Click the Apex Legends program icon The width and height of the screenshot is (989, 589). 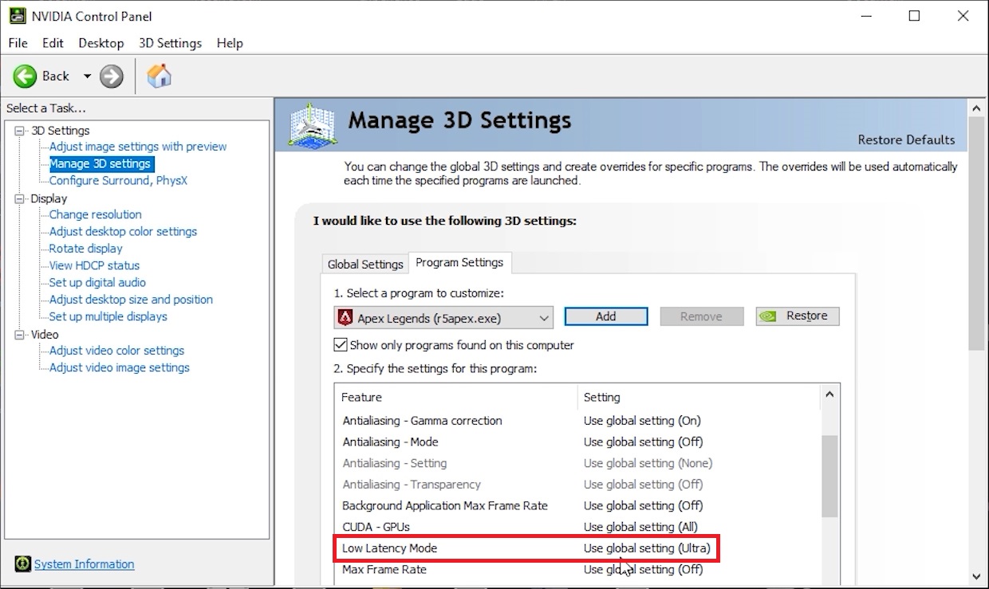click(x=345, y=318)
